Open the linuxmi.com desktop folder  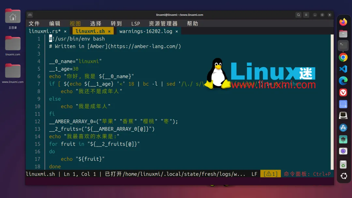coord(13,46)
